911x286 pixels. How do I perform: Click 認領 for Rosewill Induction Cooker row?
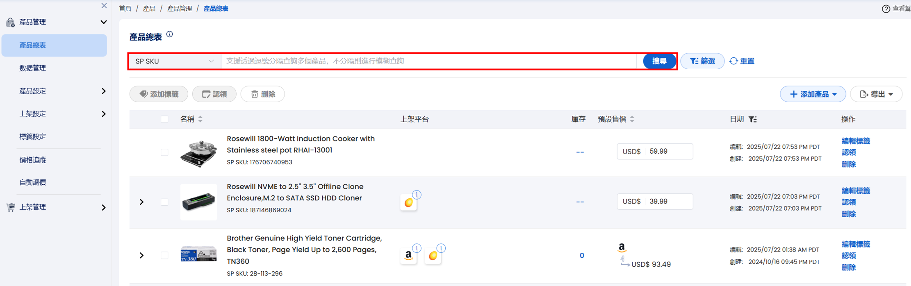pyautogui.click(x=849, y=152)
